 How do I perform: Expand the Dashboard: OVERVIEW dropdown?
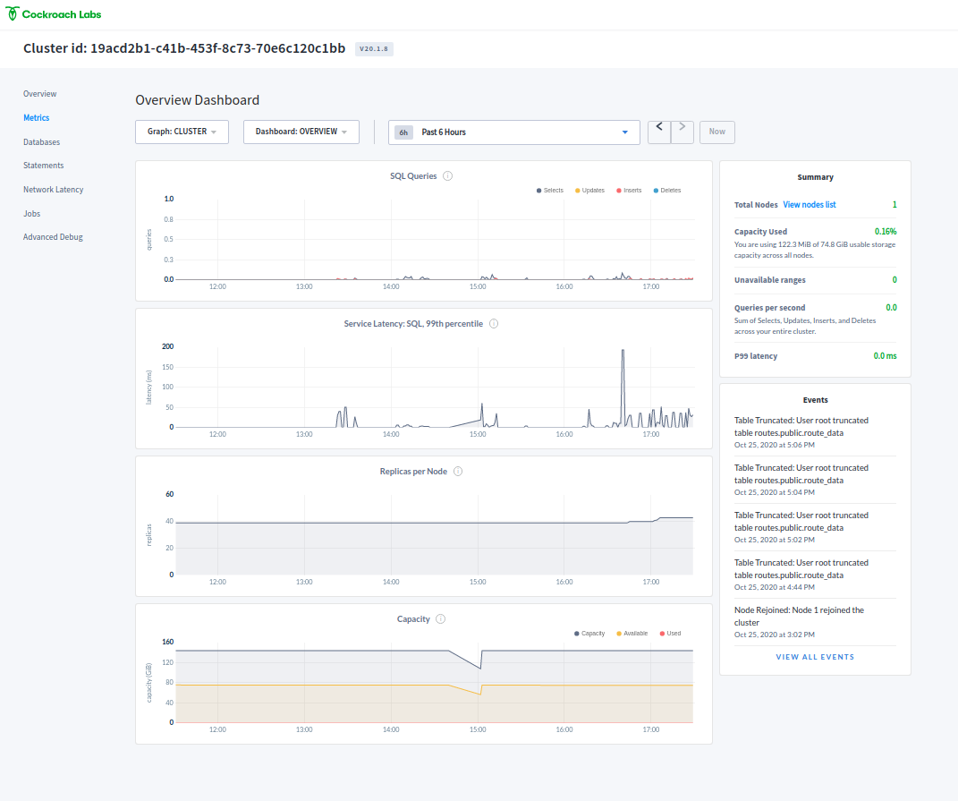click(x=301, y=132)
